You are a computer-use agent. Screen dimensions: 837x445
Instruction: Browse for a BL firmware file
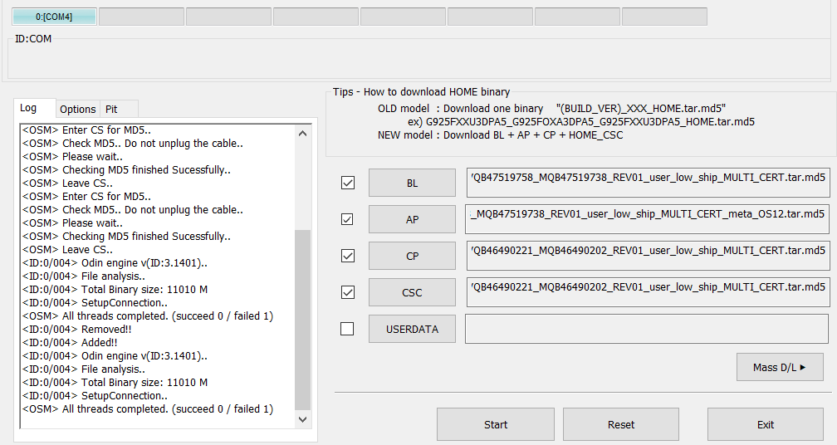[x=412, y=183]
